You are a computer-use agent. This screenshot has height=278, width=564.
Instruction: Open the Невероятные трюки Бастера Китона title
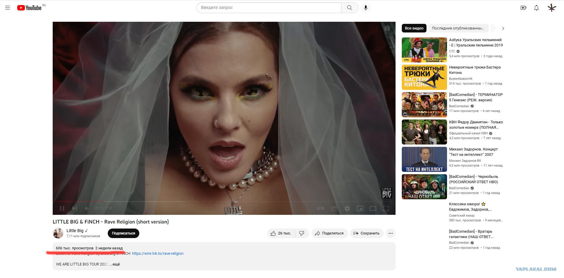475,70
